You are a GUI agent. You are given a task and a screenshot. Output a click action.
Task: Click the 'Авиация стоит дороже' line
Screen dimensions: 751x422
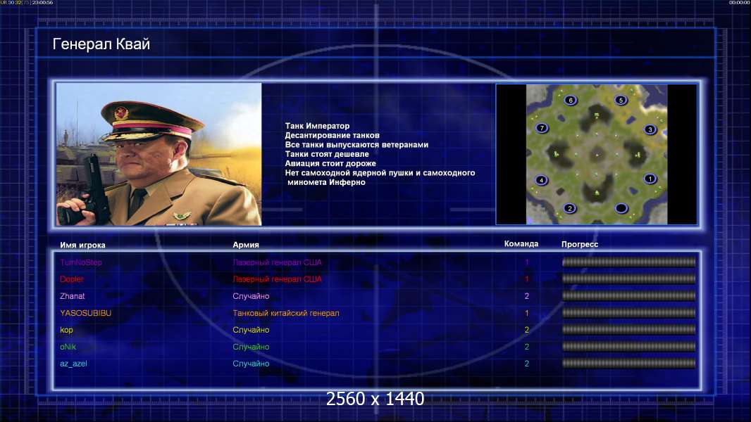click(x=330, y=163)
